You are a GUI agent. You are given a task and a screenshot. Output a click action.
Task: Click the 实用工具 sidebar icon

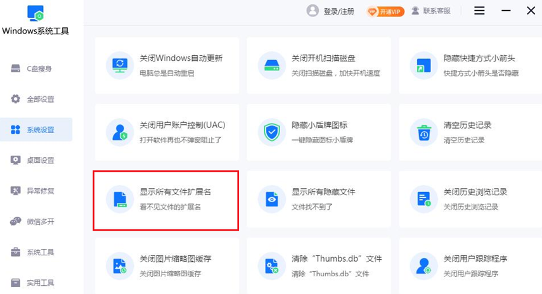click(16, 283)
